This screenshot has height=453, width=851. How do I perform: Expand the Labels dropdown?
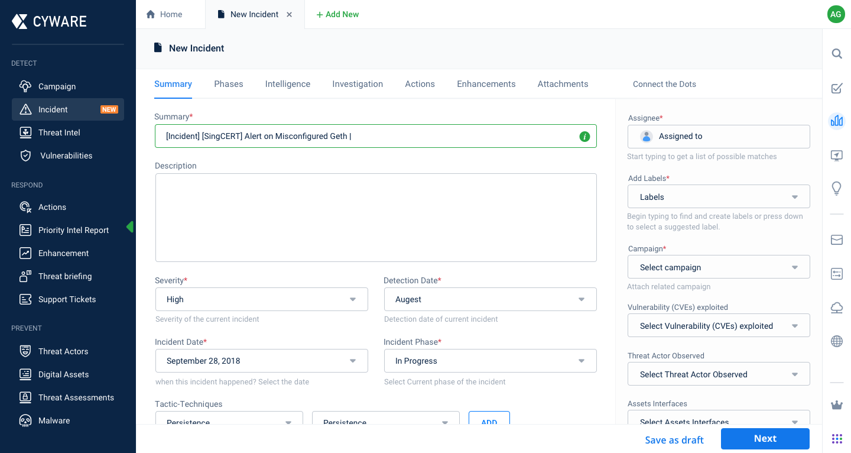click(x=719, y=197)
